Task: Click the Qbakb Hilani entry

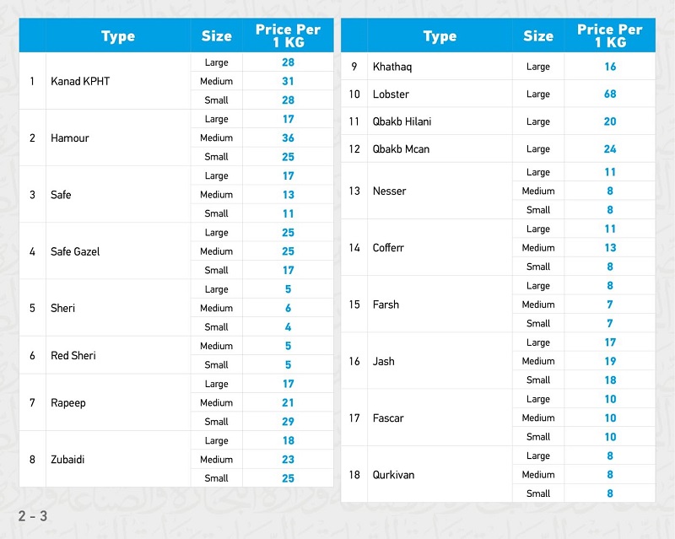Action: pos(402,121)
